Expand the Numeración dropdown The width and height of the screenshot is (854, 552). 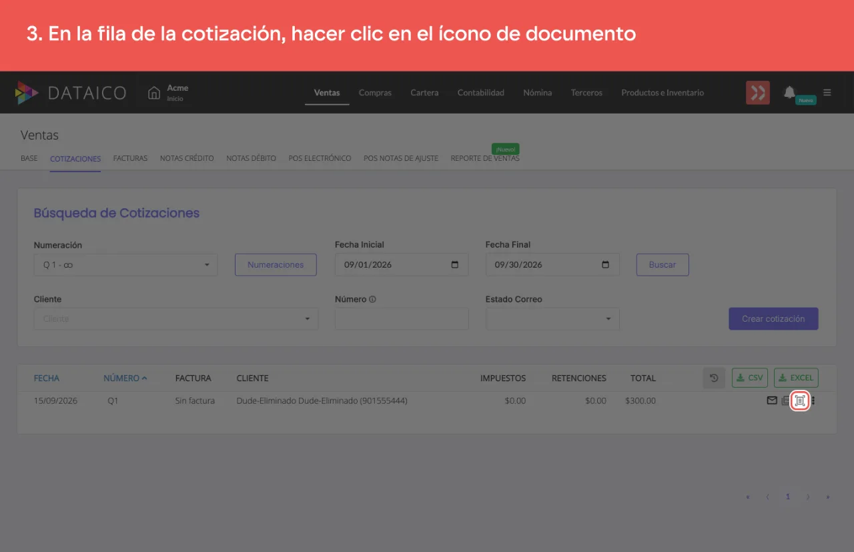[207, 265]
